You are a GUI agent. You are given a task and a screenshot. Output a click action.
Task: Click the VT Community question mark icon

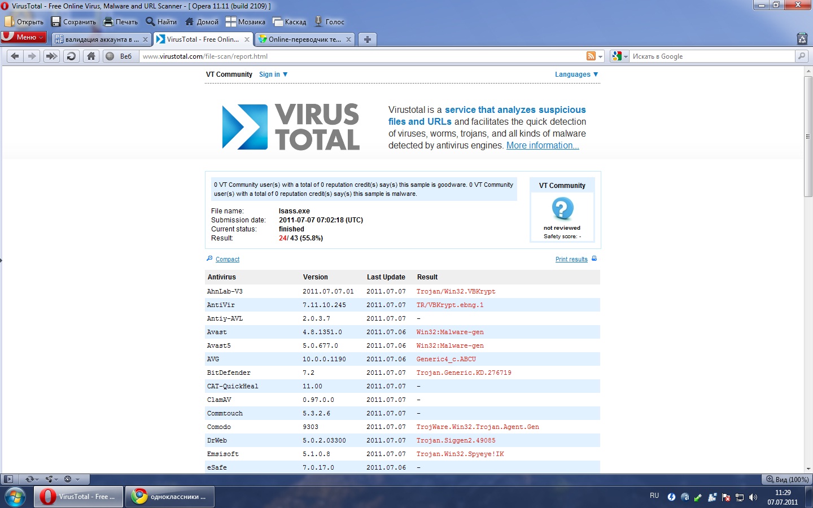point(562,209)
